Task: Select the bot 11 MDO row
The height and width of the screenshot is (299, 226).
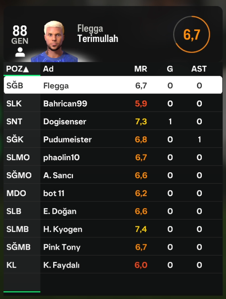Action: pyautogui.click(x=113, y=193)
